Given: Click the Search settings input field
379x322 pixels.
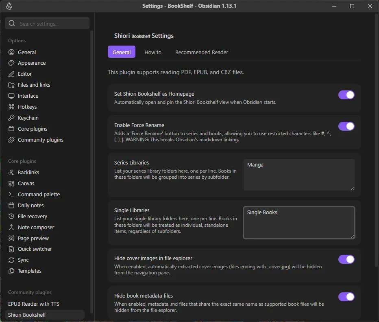Looking at the screenshot, I should click(x=47, y=24).
